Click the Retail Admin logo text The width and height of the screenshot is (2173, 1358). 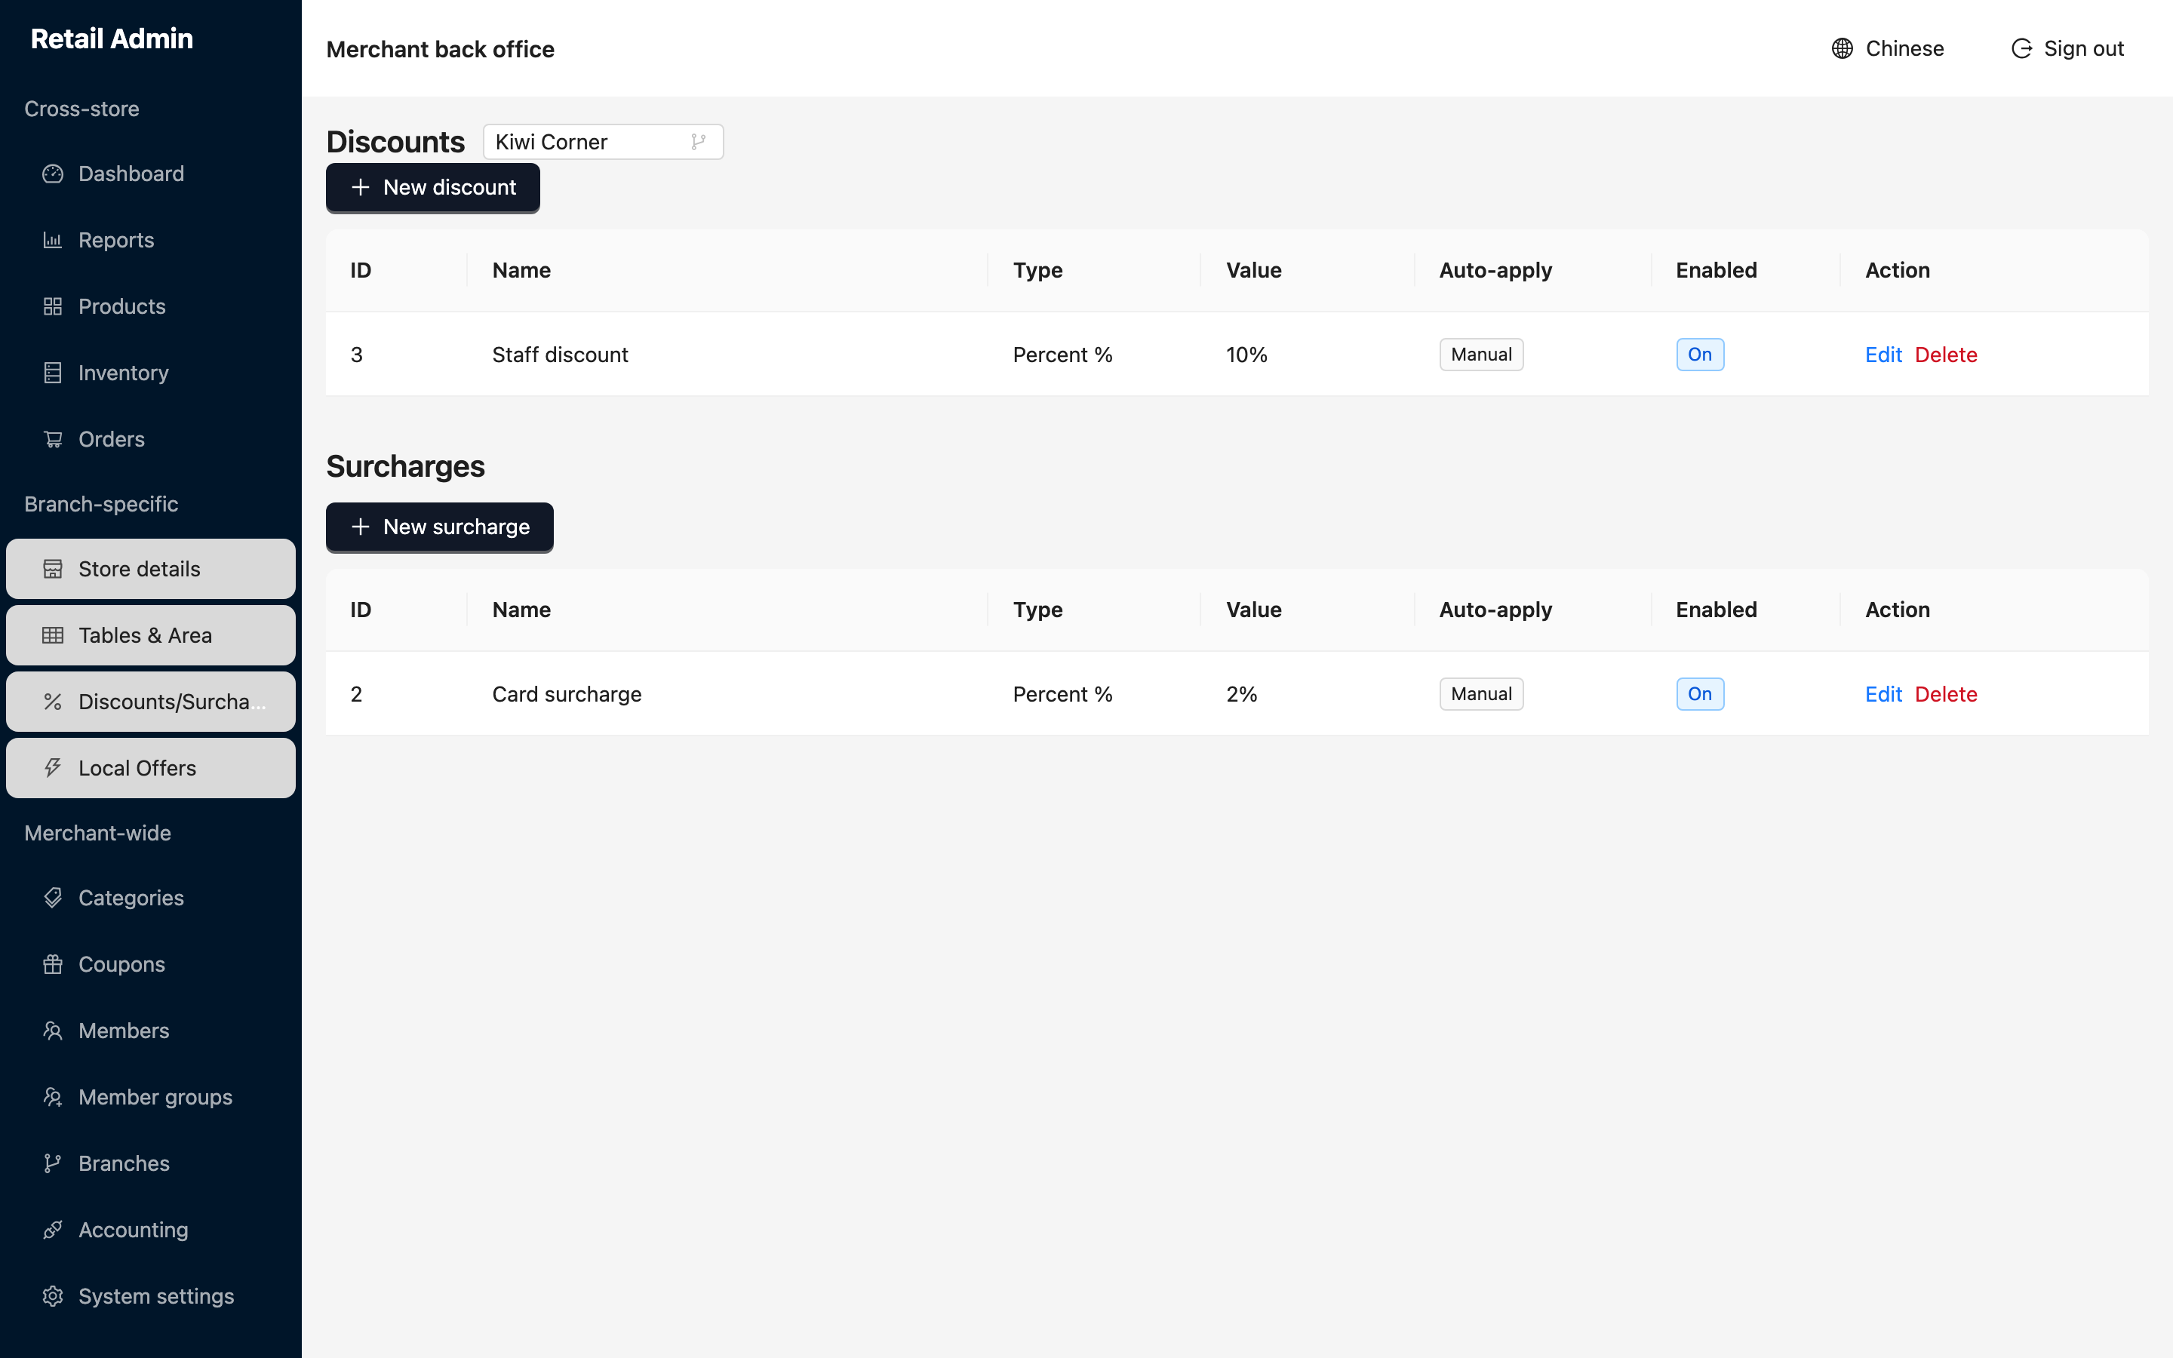[112, 38]
